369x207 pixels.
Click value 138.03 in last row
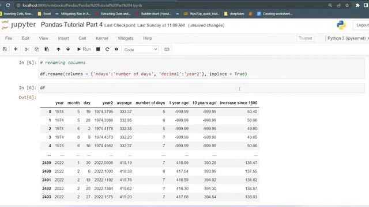point(251,197)
